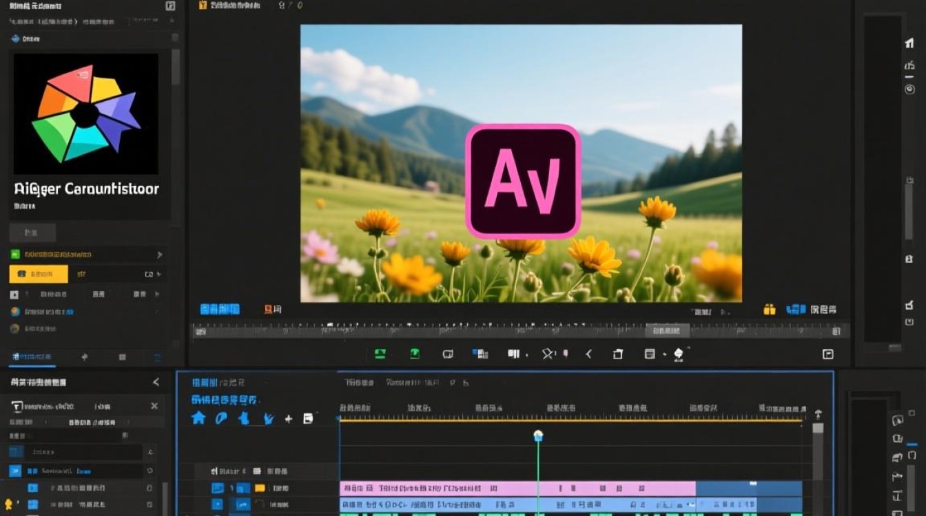Screen dimensions: 926x516
Task: Click the trash can icon below the preview
Action: [x=618, y=354]
